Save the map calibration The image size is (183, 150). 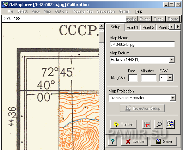164,141
